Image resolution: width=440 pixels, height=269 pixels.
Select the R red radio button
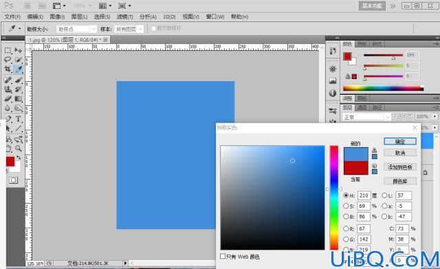coord(346,228)
